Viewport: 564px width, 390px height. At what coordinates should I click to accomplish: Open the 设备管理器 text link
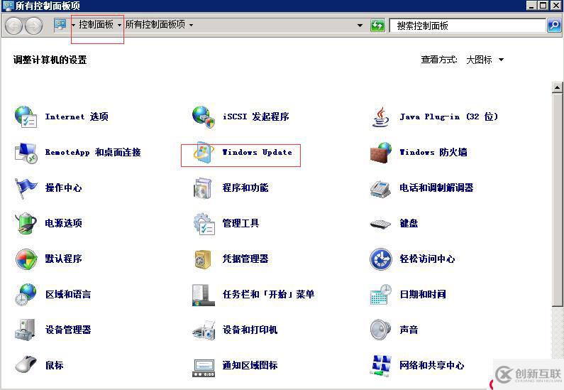(68, 330)
